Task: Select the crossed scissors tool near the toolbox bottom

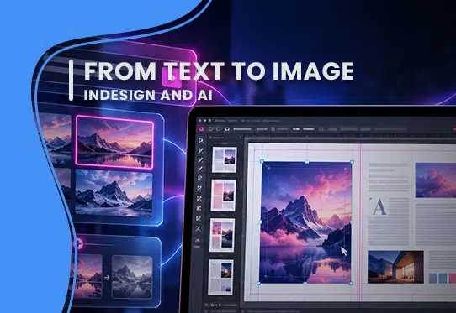Action: (199, 229)
